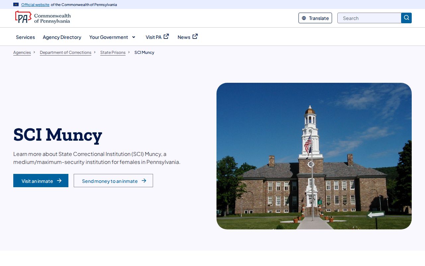Click into the Search input field

(369, 18)
